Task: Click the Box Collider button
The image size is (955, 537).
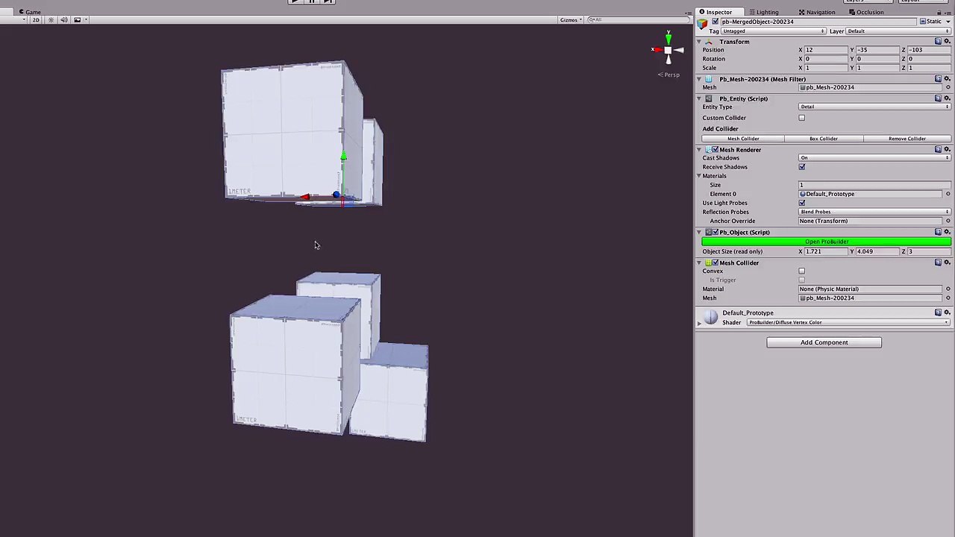Action: pos(824,139)
